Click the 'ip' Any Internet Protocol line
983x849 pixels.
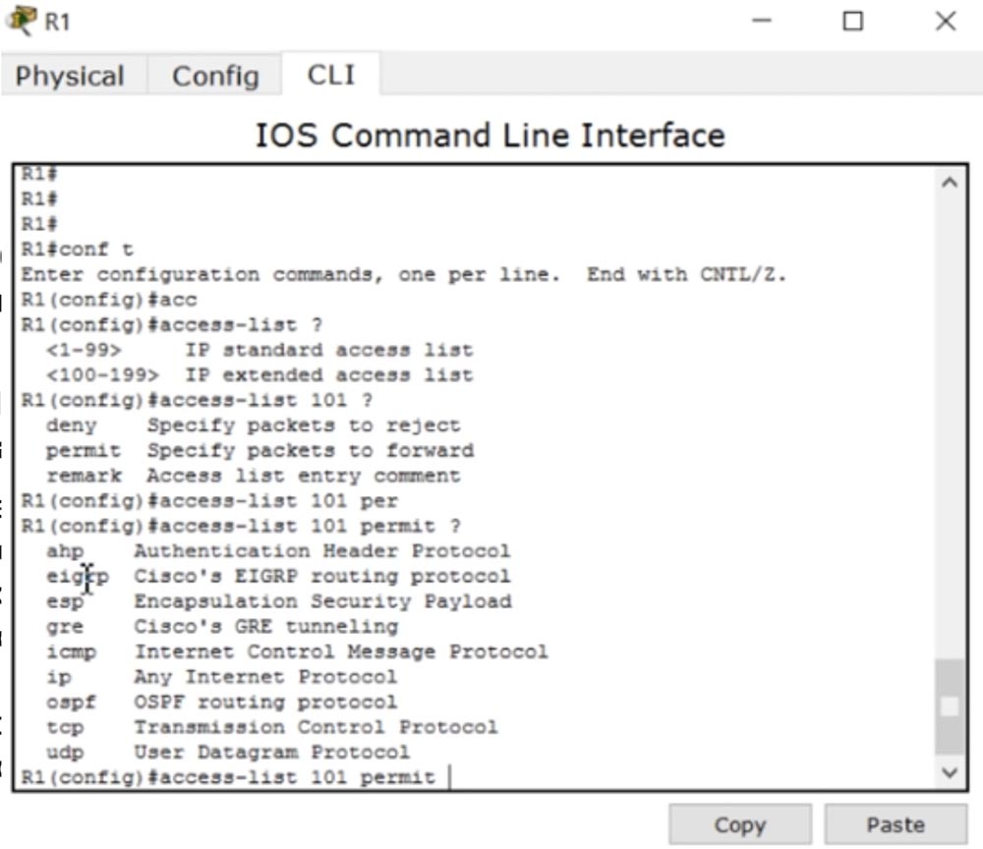pyautogui.click(x=221, y=677)
